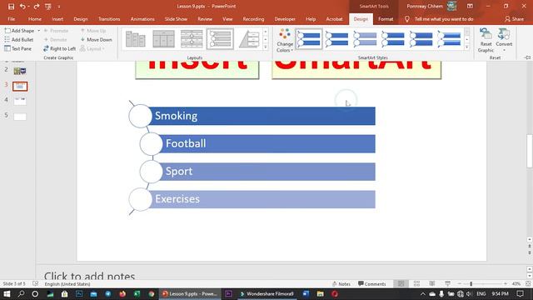Select slide 5 thumbnail
Screen dimensions: 533x300
click(20, 117)
